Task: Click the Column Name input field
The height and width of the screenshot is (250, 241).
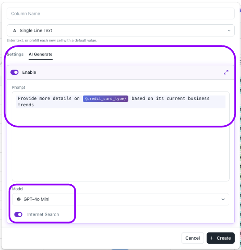Action: (x=121, y=14)
